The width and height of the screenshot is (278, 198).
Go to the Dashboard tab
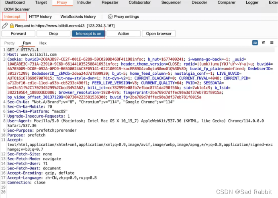15,2
